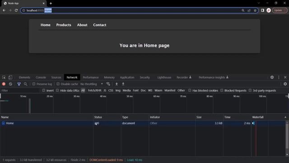Select the Network tab

pos(72,77)
